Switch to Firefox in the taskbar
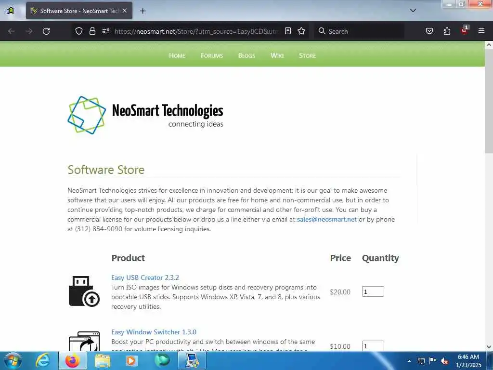Screen dimensions: 493x370 pos(73,360)
